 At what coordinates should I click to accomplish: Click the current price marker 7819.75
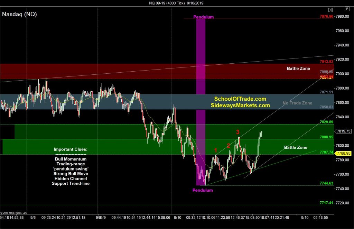pos(344,131)
